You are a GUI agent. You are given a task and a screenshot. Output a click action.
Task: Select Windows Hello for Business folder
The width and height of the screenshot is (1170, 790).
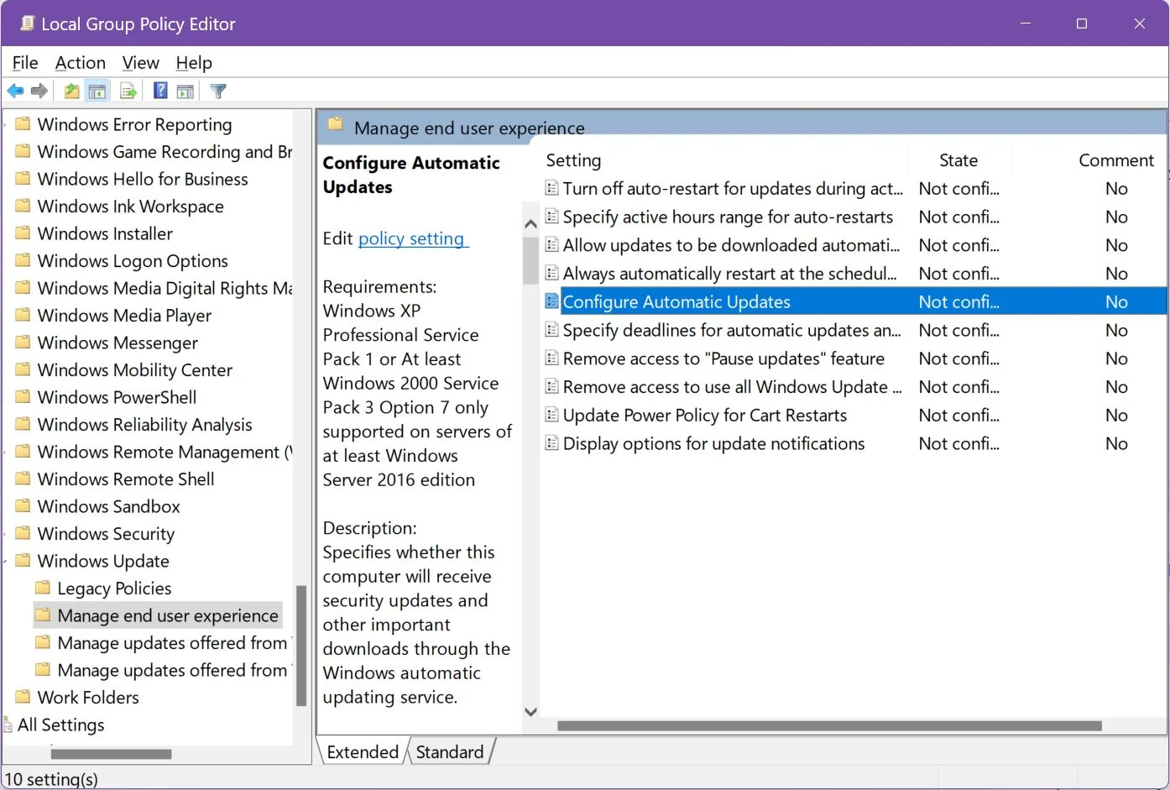coord(143,179)
